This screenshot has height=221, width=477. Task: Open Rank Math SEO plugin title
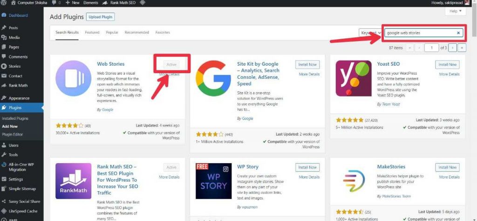click(x=118, y=180)
